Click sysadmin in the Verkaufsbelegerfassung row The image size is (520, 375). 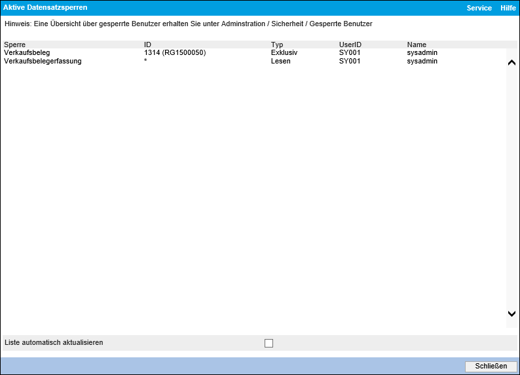[x=422, y=61]
